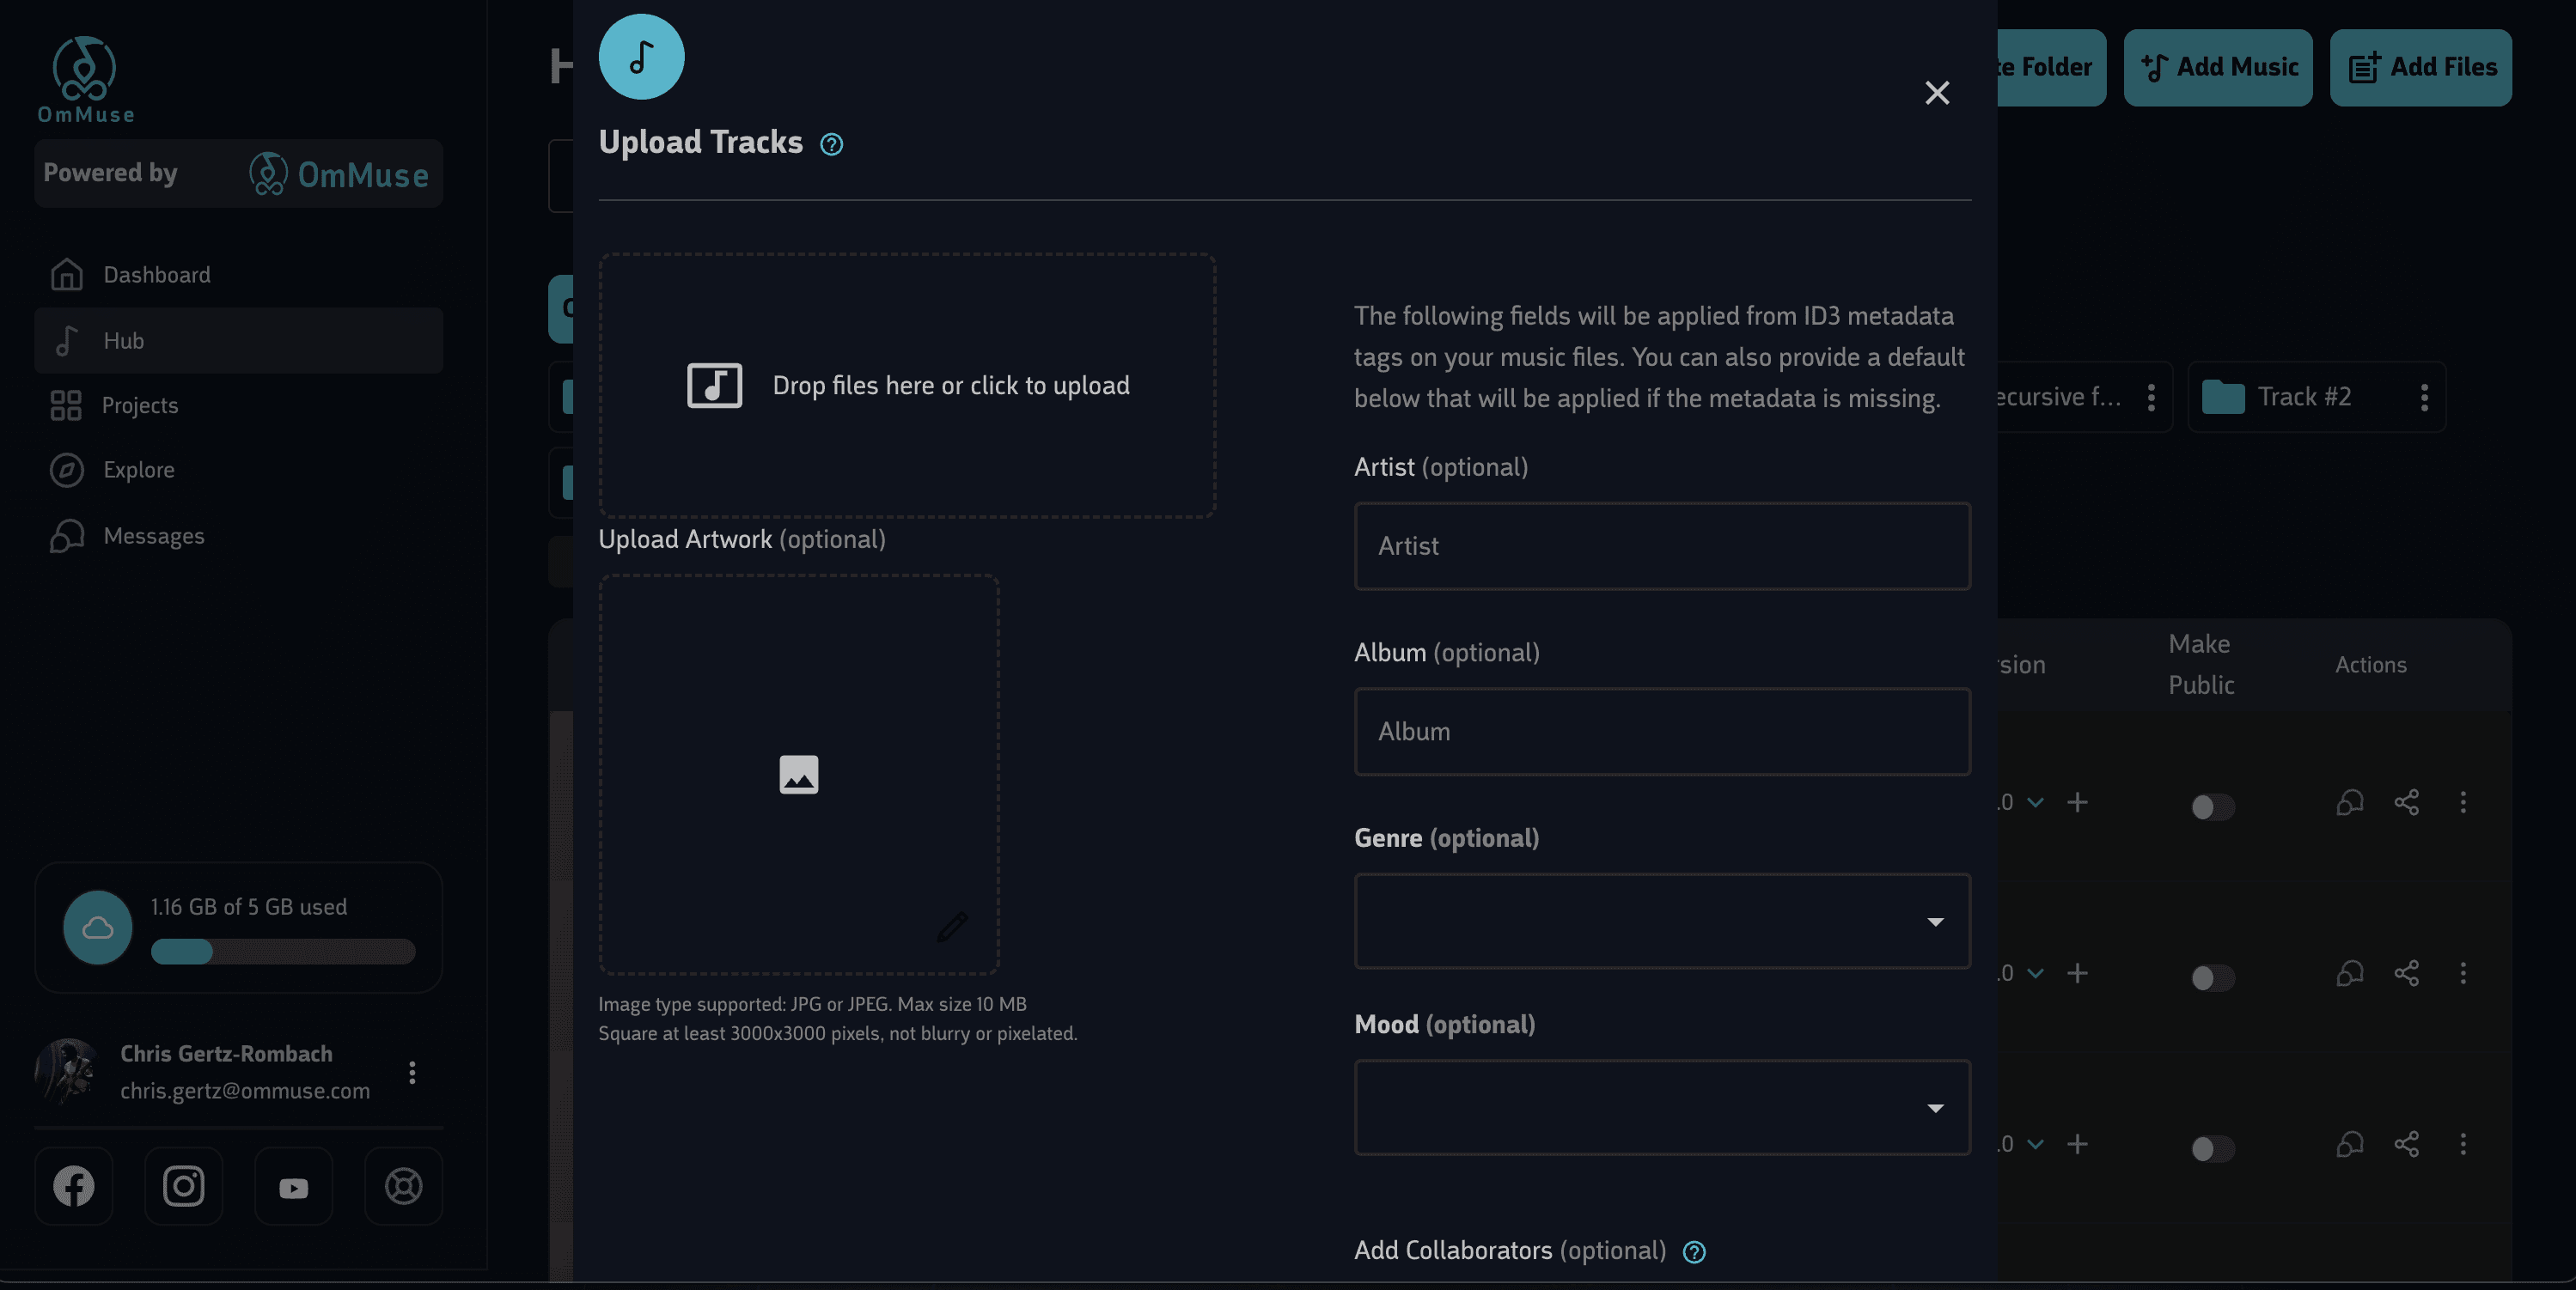Click the Add Collaborators help icon
Image resolution: width=2576 pixels, height=1290 pixels.
[1694, 1252]
